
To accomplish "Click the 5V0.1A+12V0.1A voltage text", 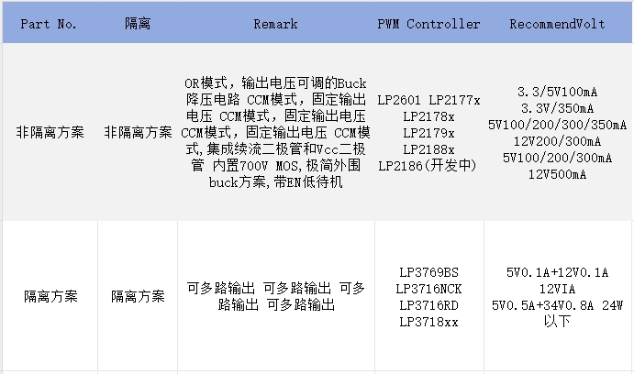I will pyautogui.click(x=557, y=272).
